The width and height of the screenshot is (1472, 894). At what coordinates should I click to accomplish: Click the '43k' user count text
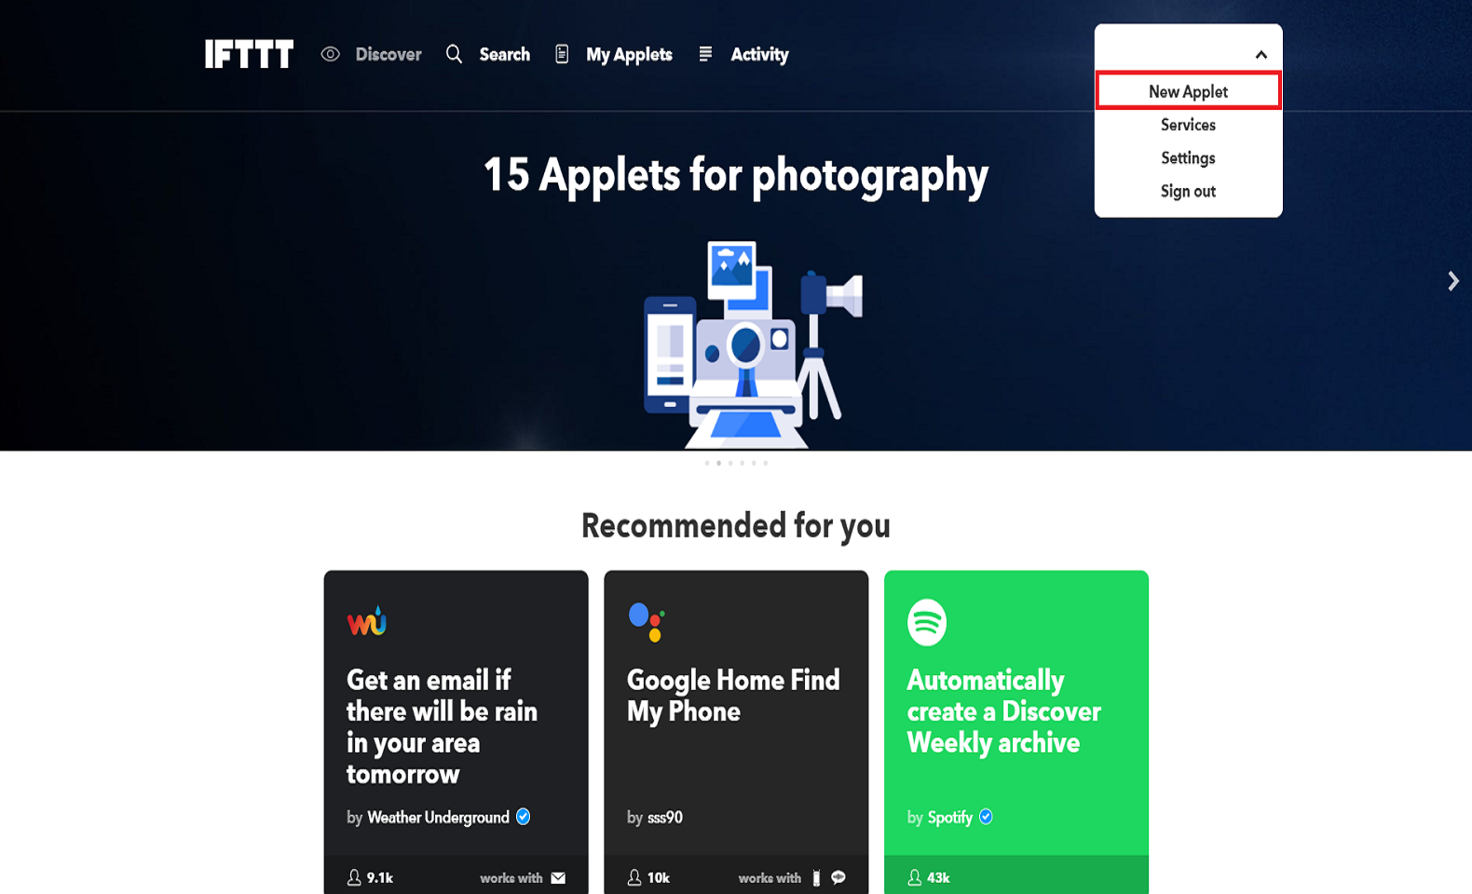pos(939,877)
